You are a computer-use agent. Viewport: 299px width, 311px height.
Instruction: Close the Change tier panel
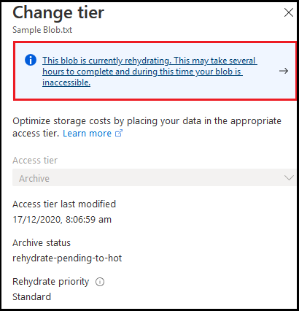pos(289,12)
